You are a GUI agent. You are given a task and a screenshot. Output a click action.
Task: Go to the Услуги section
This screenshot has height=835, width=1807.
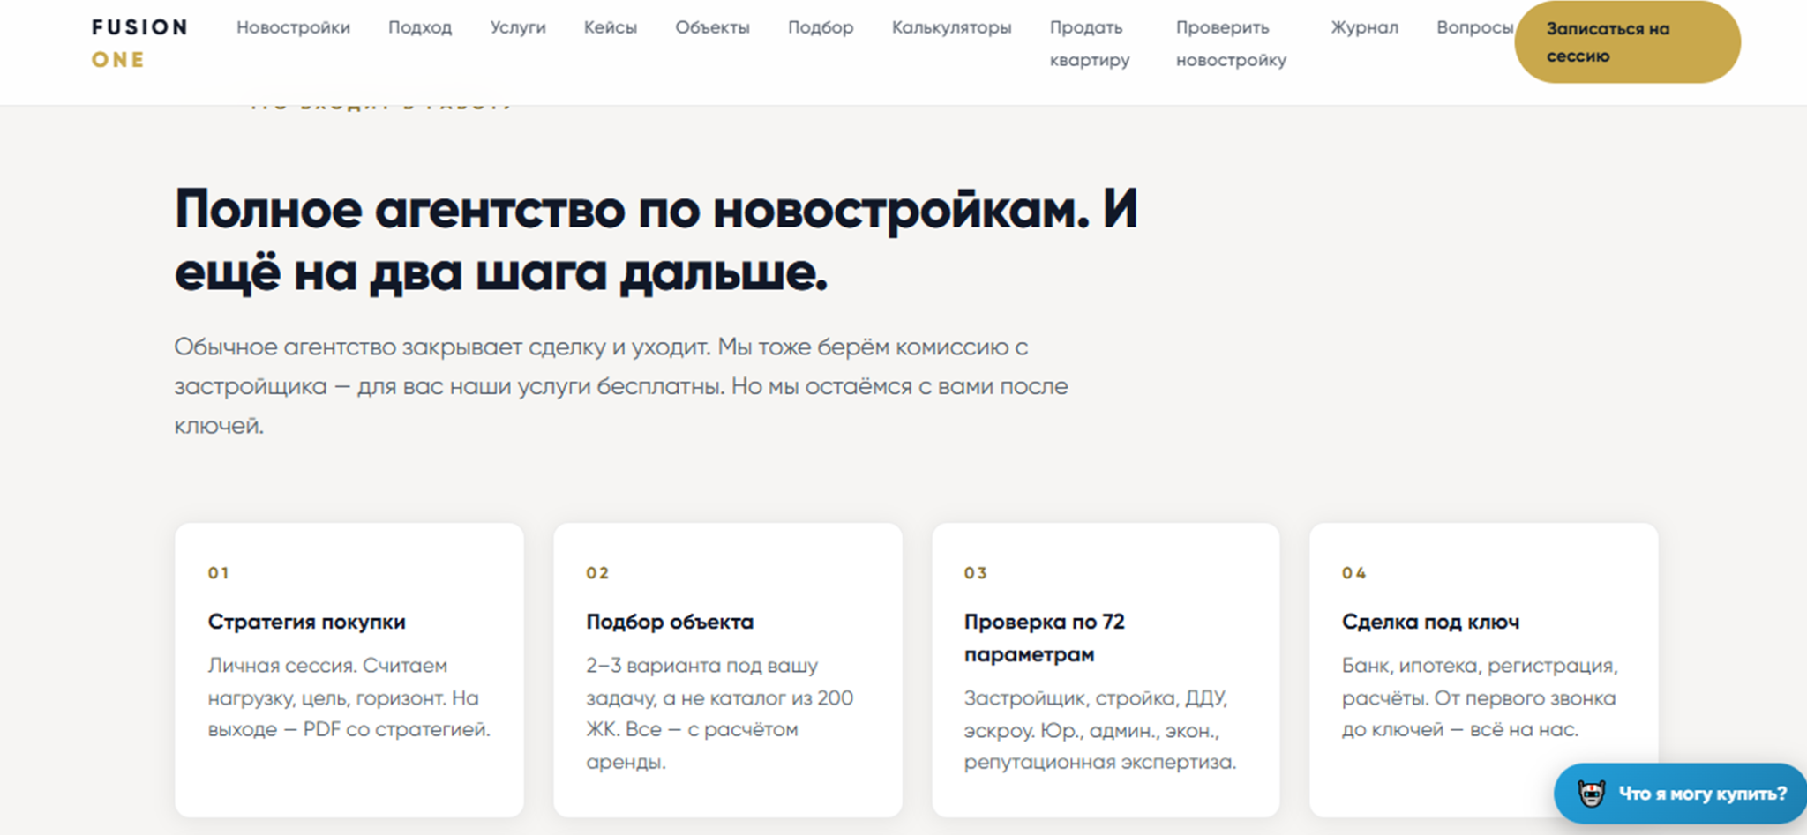tap(518, 27)
